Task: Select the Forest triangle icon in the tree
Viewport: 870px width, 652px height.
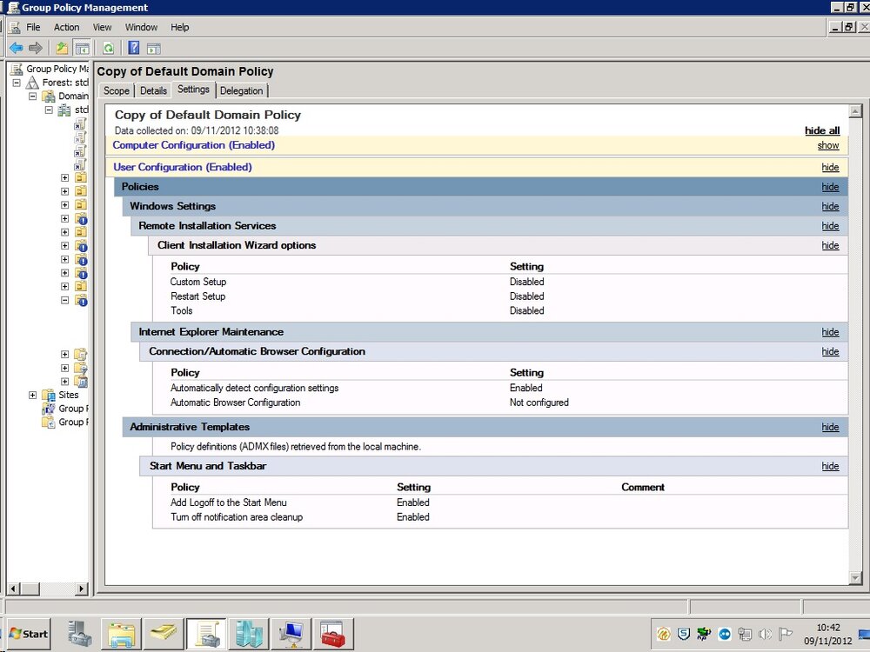Action: 33,82
